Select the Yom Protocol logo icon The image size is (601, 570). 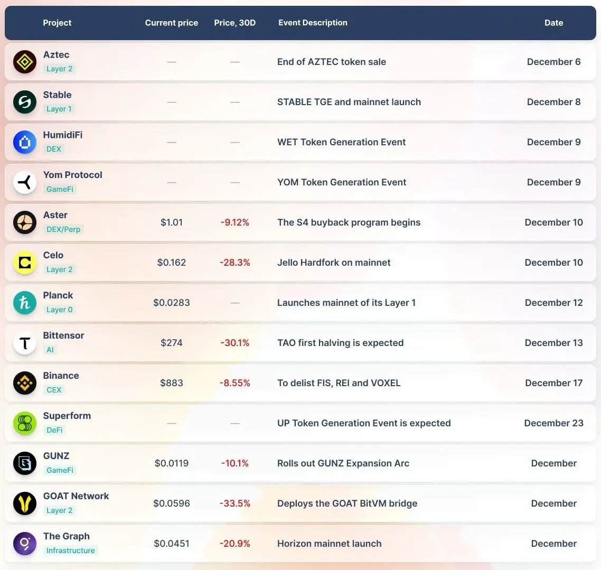click(x=25, y=182)
